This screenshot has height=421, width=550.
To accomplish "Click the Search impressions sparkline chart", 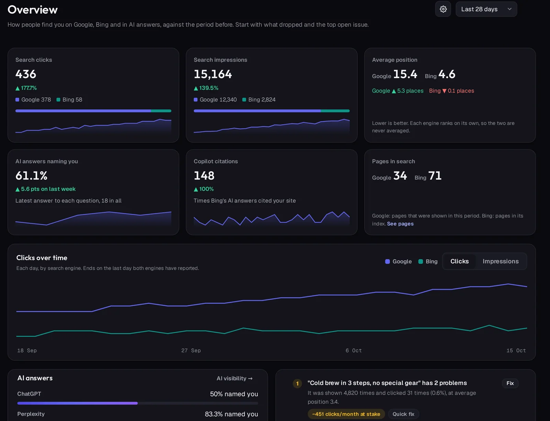I will [x=271, y=126].
